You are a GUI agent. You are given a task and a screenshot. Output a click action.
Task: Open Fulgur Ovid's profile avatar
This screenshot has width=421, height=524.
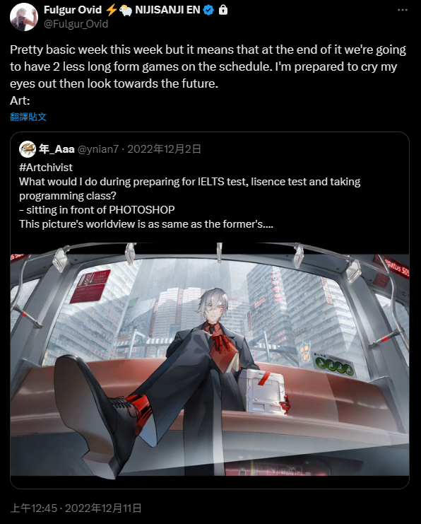coord(24,17)
